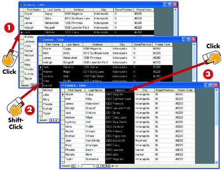222x170 pixels.
Task: Click first record button in middle window
Action: coord(51,120)
